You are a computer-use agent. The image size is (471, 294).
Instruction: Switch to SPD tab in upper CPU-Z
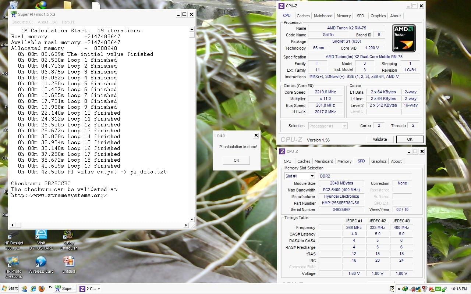(361, 16)
